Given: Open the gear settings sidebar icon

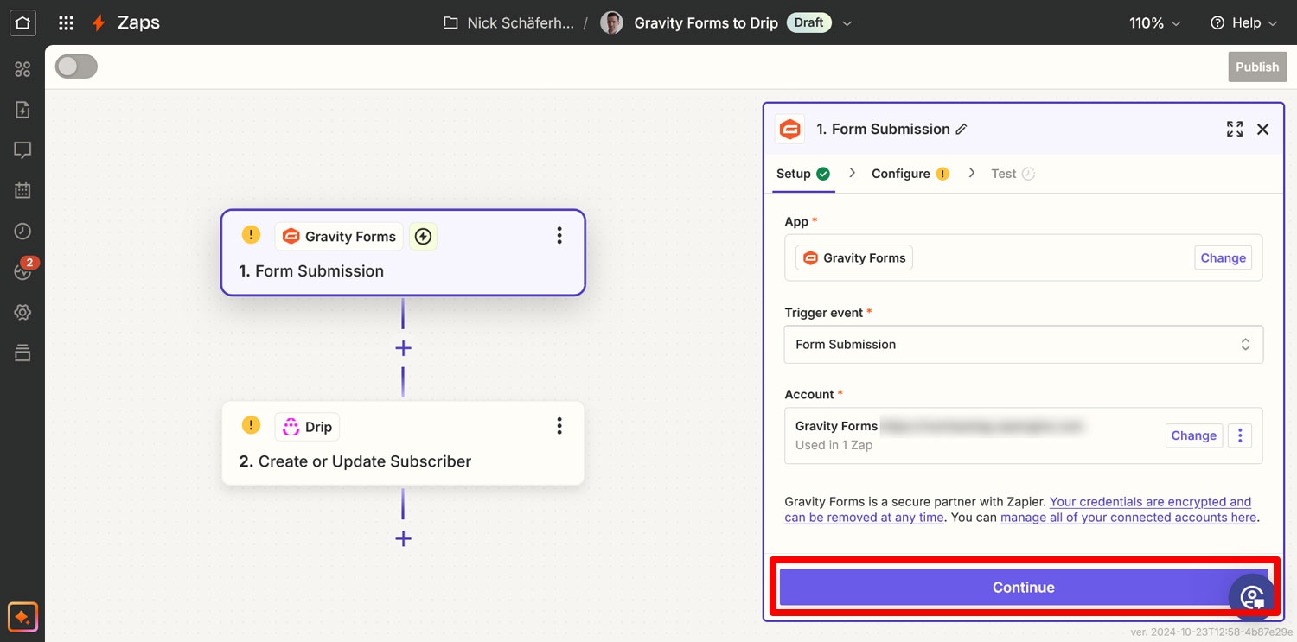Looking at the screenshot, I should click(x=22, y=312).
